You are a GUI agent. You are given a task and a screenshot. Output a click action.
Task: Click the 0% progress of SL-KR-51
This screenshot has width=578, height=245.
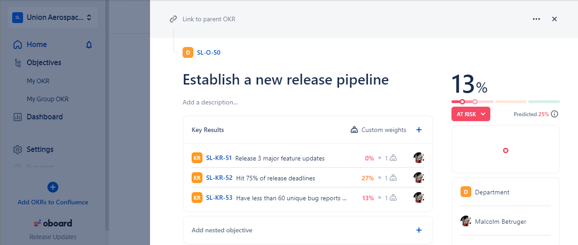pos(369,158)
